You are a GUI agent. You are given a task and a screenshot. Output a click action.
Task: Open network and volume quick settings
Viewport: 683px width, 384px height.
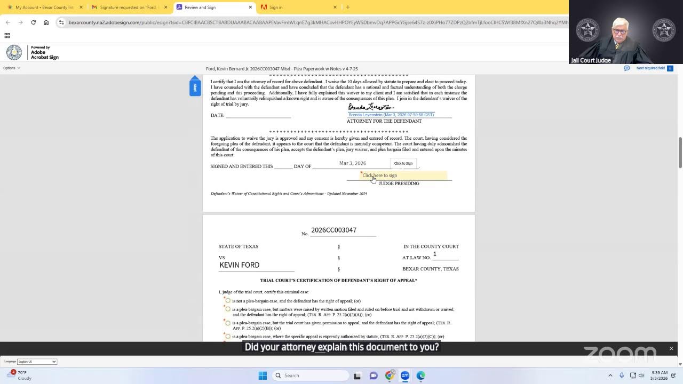pos(637,375)
